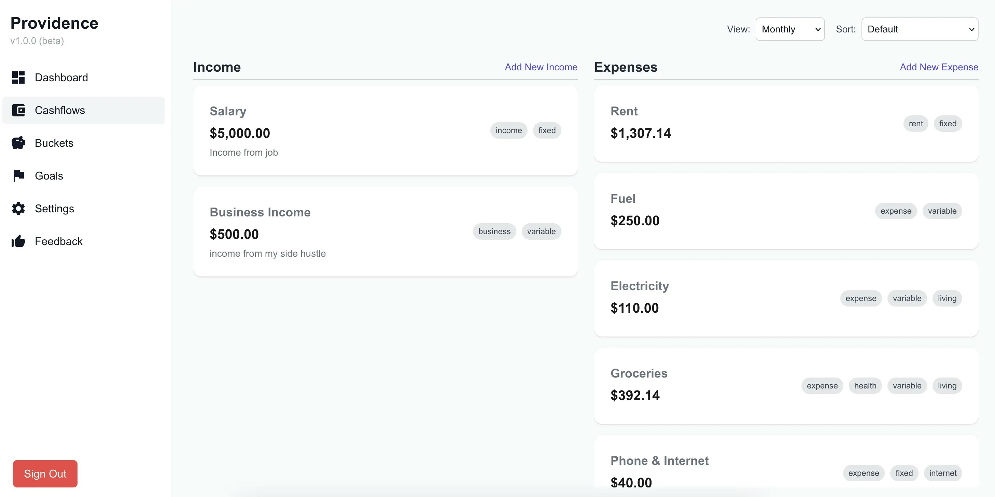
Task: Go to the Buckets page
Action: (x=54, y=143)
